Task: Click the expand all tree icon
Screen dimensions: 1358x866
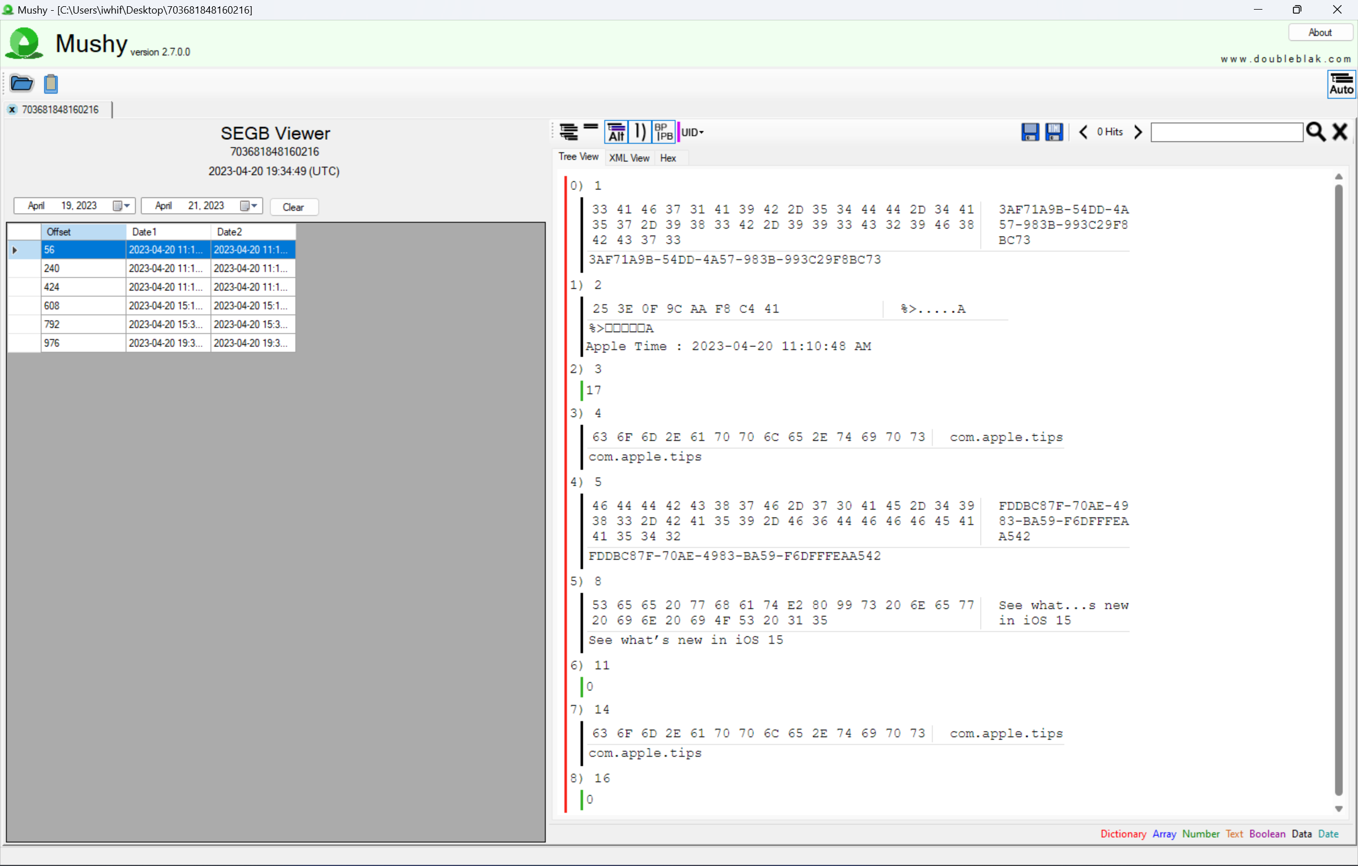Action: (x=569, y=132)
